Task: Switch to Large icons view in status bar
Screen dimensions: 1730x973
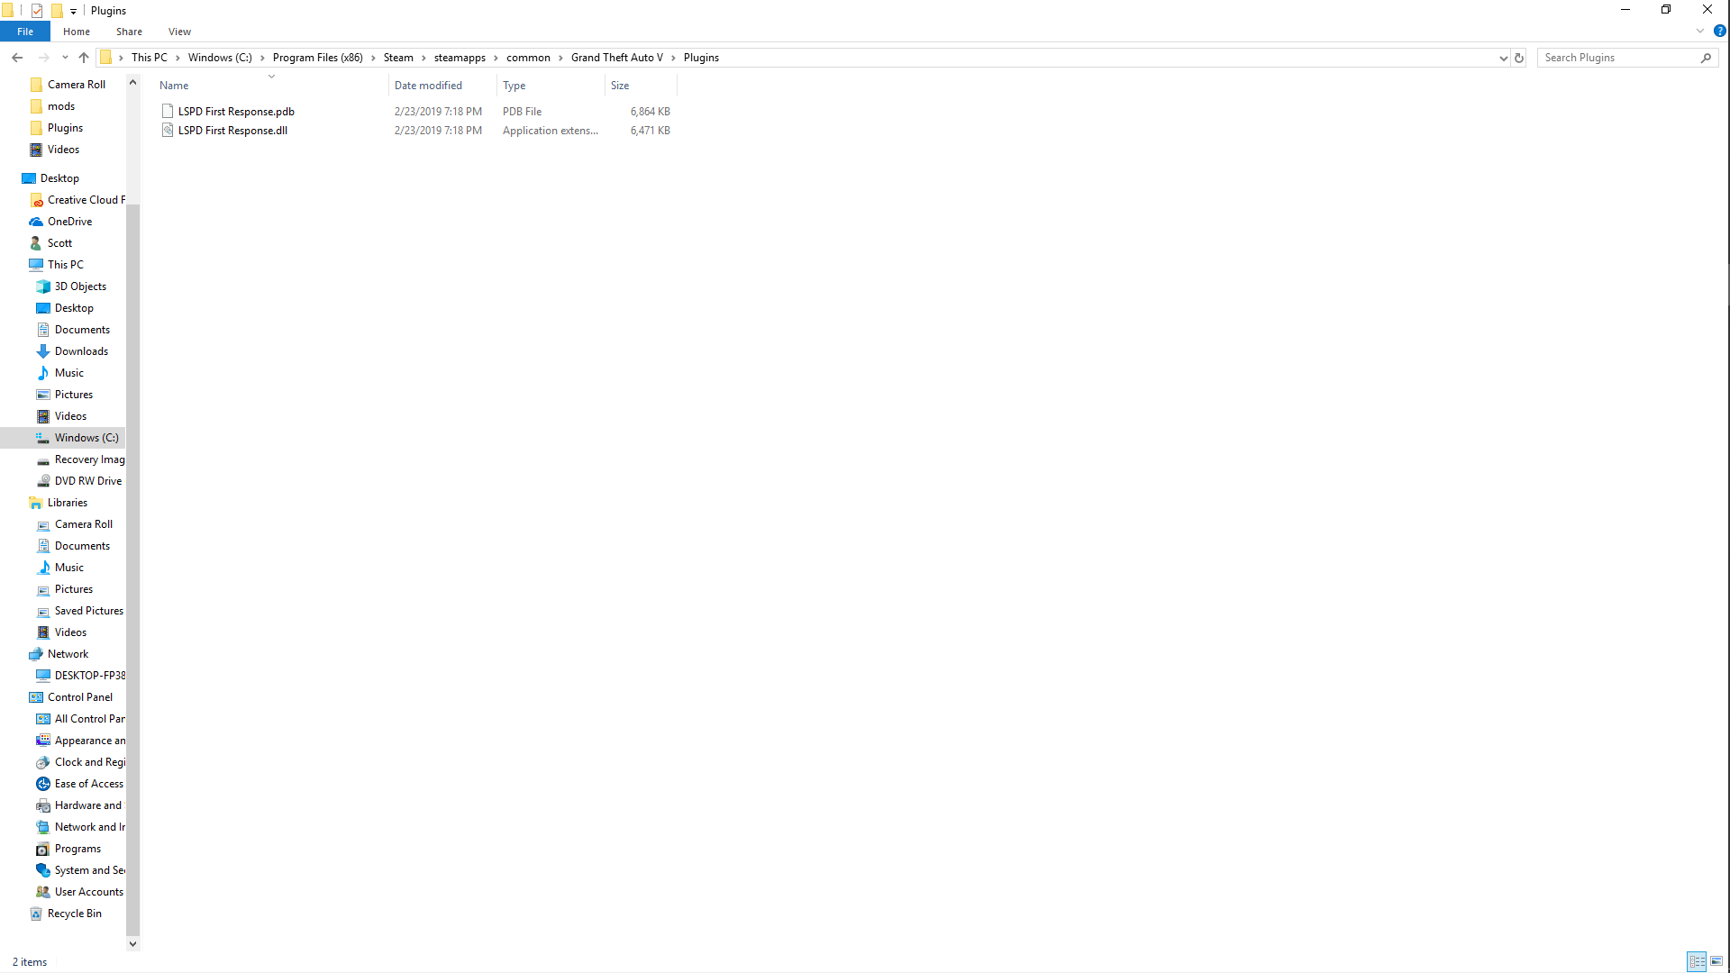Action: (x=1716, y=961)
